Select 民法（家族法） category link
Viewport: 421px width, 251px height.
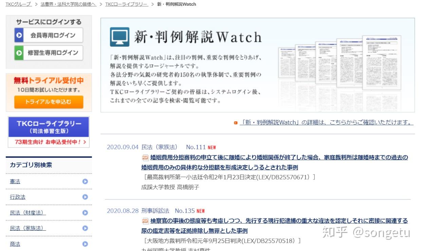pyautogui.click(x=28, y=228)
